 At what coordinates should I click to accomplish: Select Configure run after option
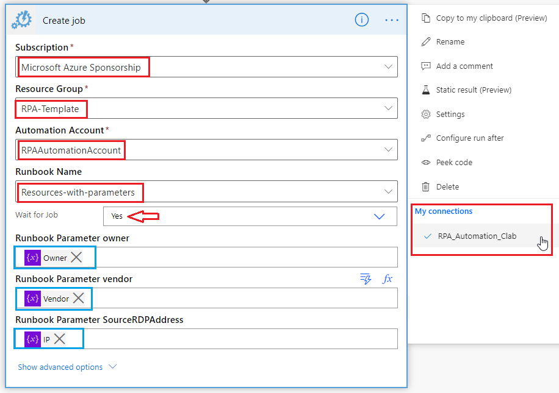point(469,138)
